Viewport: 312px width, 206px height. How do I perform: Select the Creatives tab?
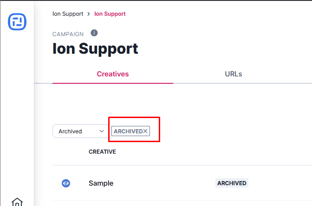point(112,74)
